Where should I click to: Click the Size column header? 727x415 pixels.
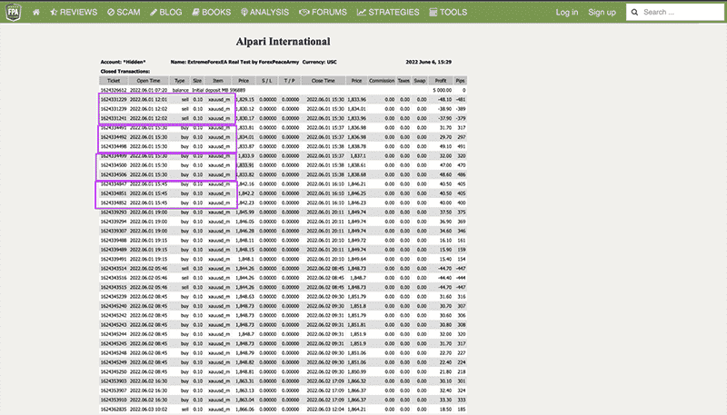[197, 81]
